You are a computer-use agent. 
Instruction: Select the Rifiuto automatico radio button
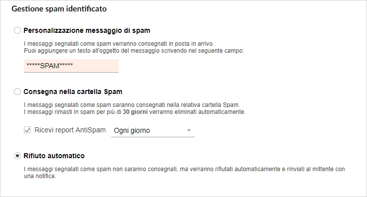pyautogui.click(x=17, y=156)
